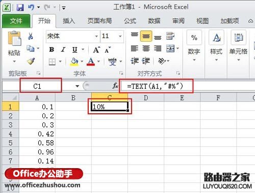Image resolution: width=255 pixels, height=193 pixels.
Task: Toggle underline formatting
Action: coord(75,50)
